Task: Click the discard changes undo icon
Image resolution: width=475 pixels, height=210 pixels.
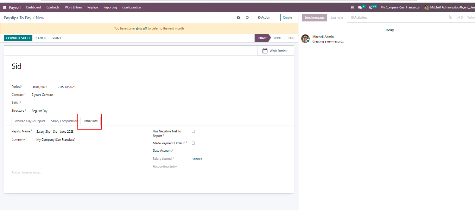Action: pyautogui.click(x=247, y=18)
